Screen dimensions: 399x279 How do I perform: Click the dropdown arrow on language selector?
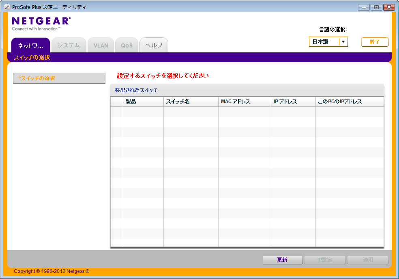click(343, 41)
